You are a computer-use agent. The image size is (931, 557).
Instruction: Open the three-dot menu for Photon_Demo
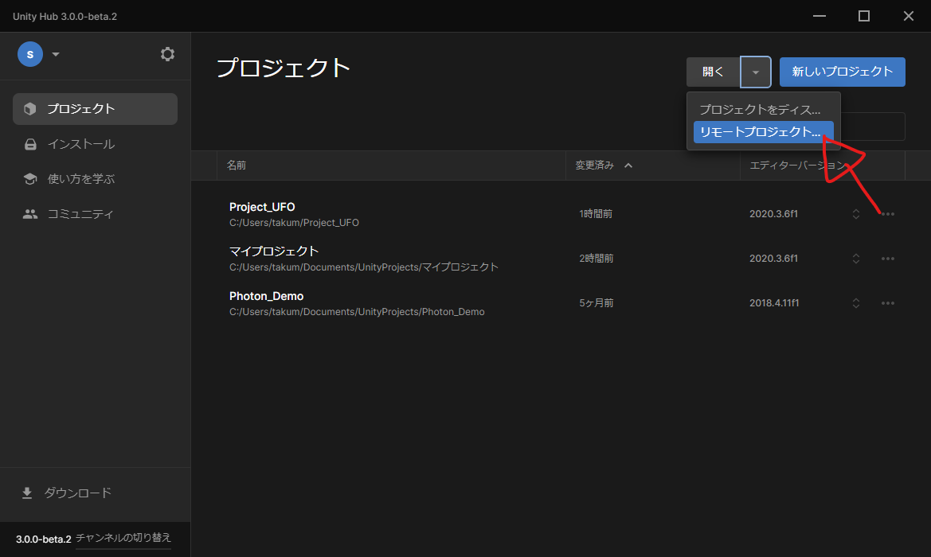click(888, 303)
